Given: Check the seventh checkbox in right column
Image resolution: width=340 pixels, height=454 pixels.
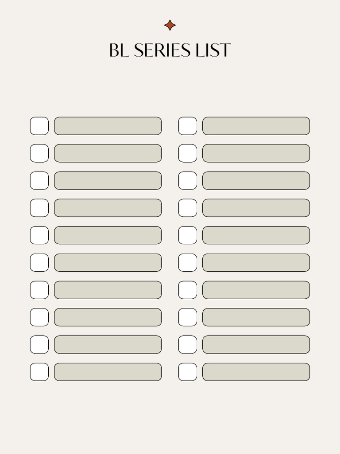Looking at the screenshot, I should 188,290.
